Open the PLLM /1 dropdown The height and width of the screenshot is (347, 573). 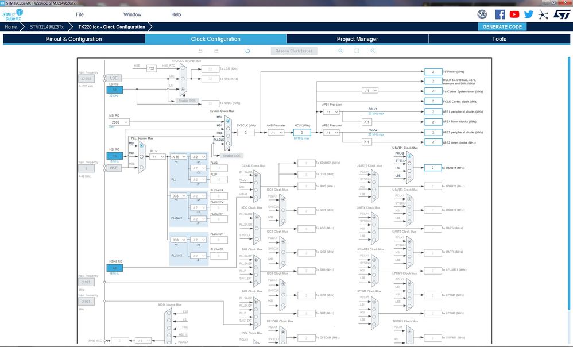pyautogui.click(x=157, y=156)
